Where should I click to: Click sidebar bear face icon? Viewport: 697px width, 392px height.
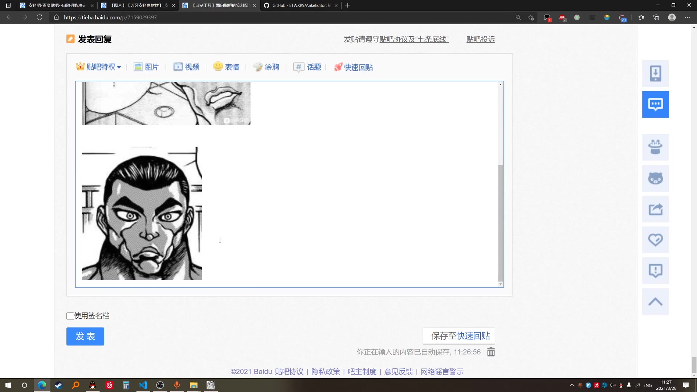(656, 178)
